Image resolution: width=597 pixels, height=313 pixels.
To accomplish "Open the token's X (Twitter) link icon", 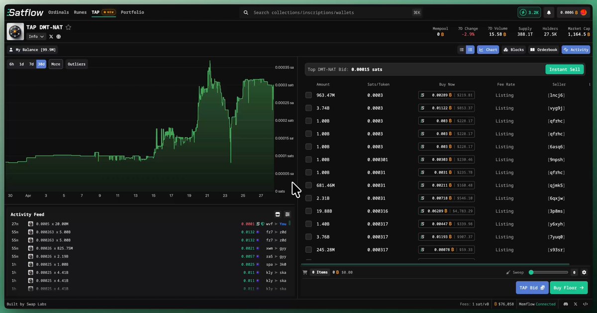I will [x=51, y=37].
